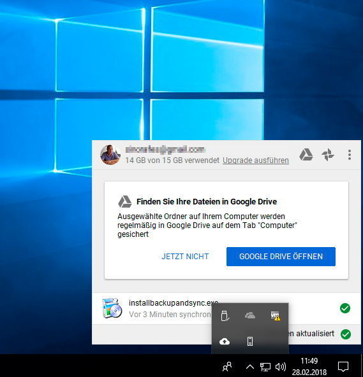The image size is (363, 377).
Task: Open Google Photos pinwheel icon
Action: pyautogui.click(x=328, y=155)
